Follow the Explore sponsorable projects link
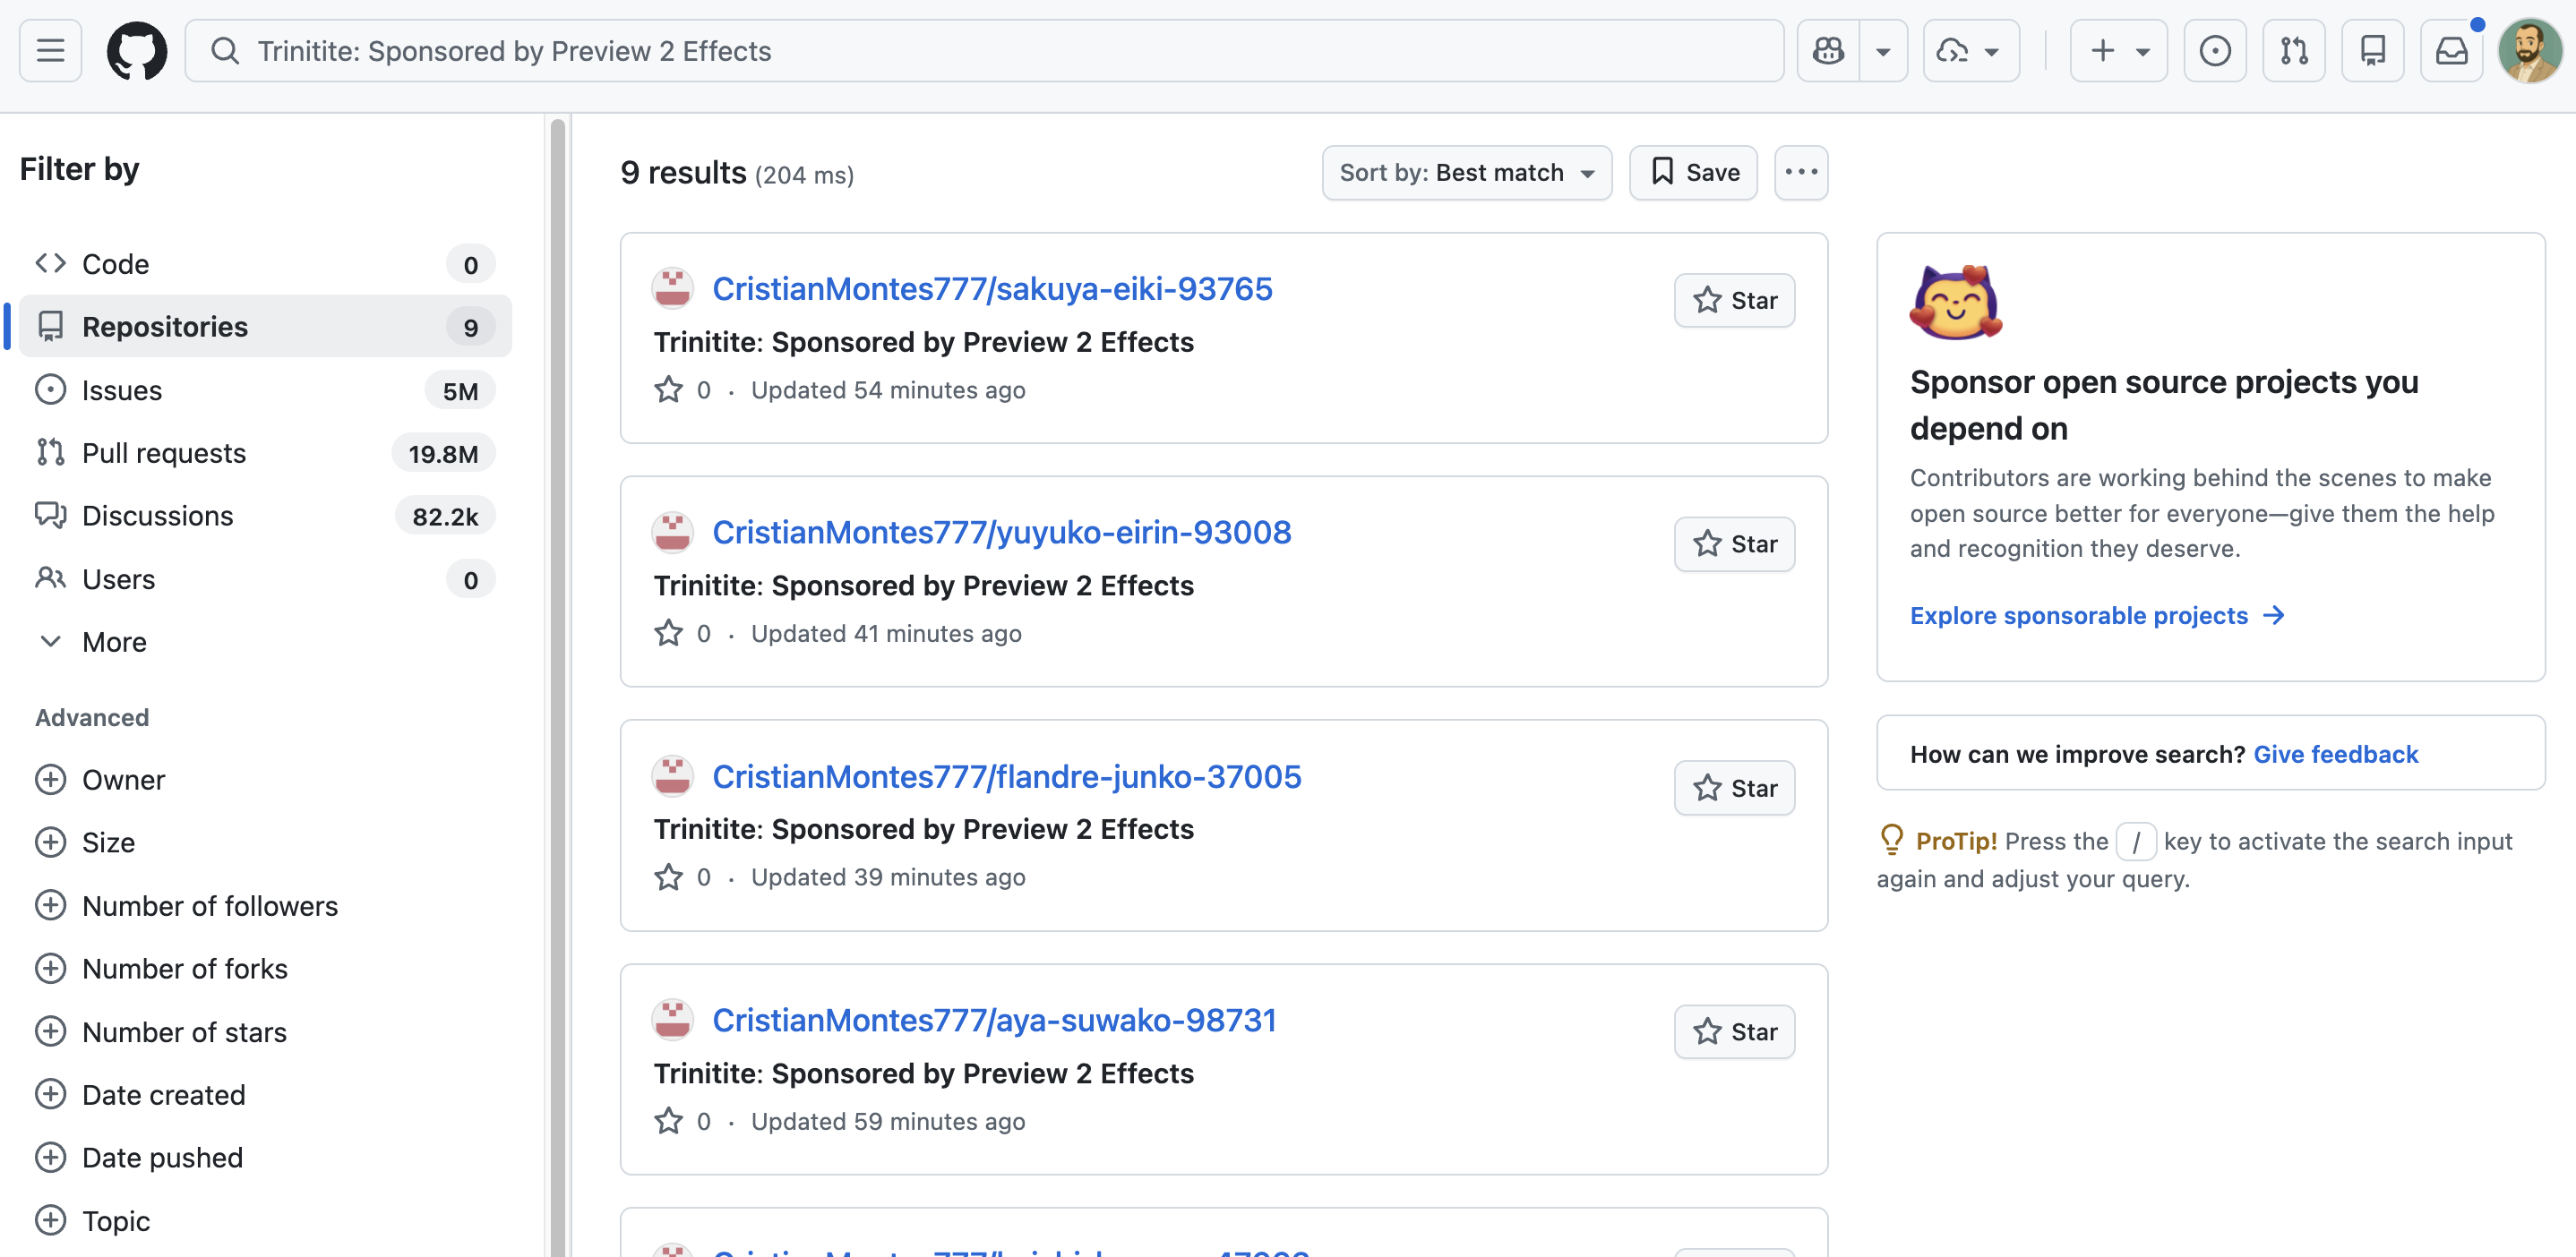2576x1257 pixels. 2097,615
